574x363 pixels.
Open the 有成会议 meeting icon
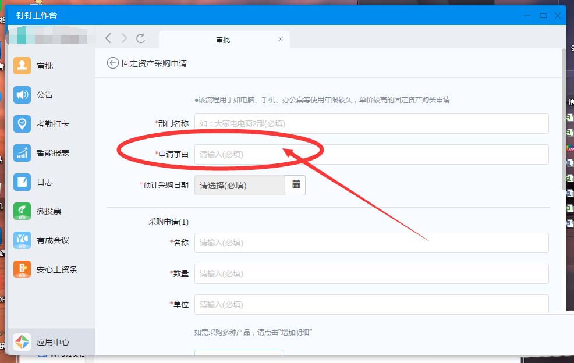(22, 240)
